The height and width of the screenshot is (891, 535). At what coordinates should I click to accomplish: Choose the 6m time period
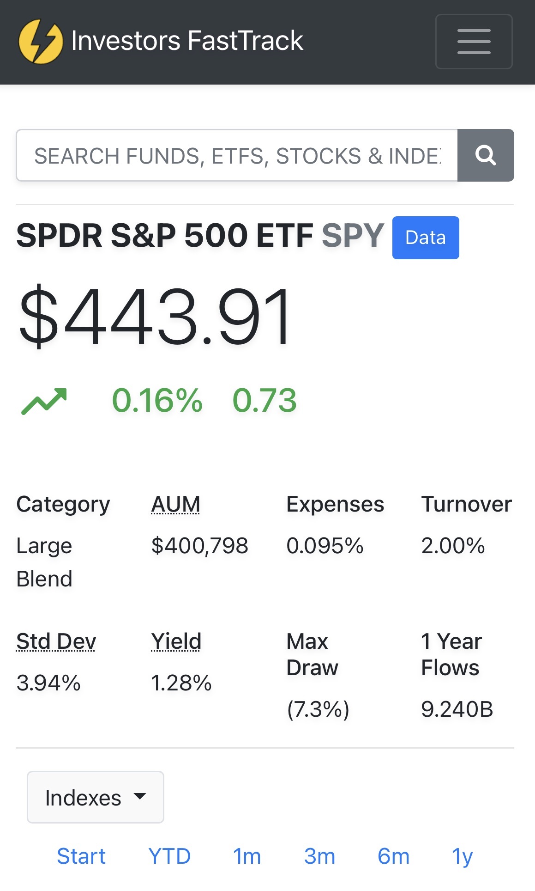pyautogui.click(x=393, y=856)
